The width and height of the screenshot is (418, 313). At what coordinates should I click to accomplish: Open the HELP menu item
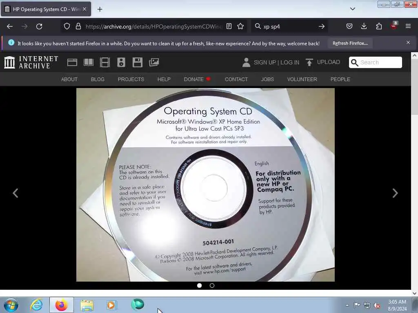tap(164, 79)
